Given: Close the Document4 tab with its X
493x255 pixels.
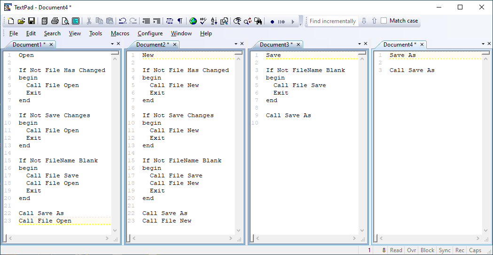Looking at the screenshot, I should click(x=422, y=45).
